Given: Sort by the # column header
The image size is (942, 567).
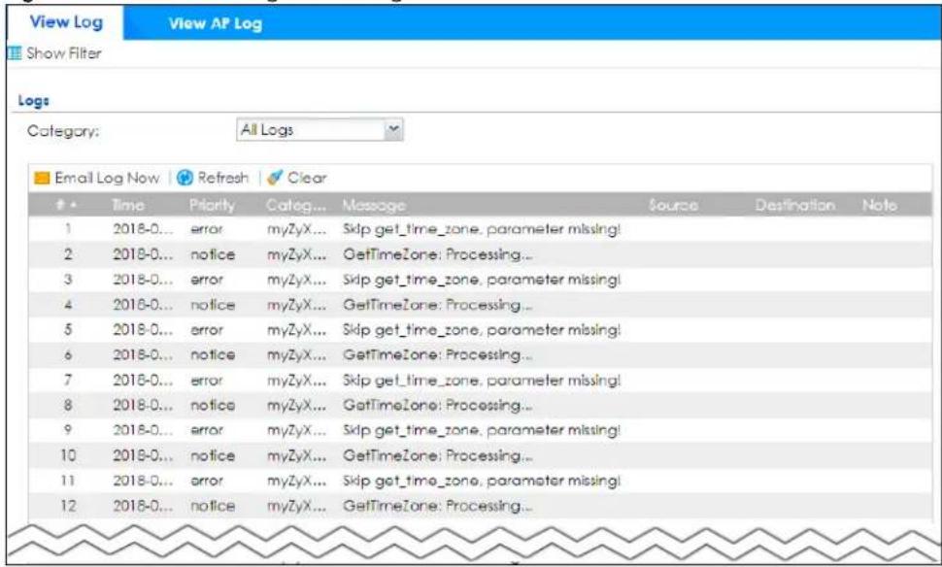Looking at the screenshot, I should click(66, 205).
